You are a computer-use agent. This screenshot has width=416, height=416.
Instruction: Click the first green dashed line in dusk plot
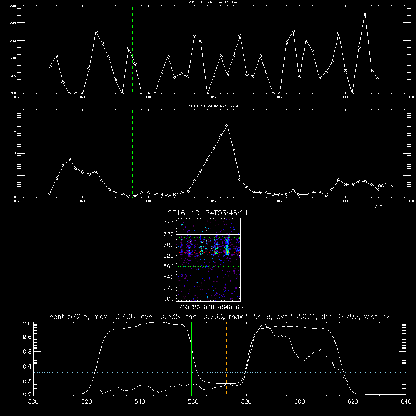[132, 154]
